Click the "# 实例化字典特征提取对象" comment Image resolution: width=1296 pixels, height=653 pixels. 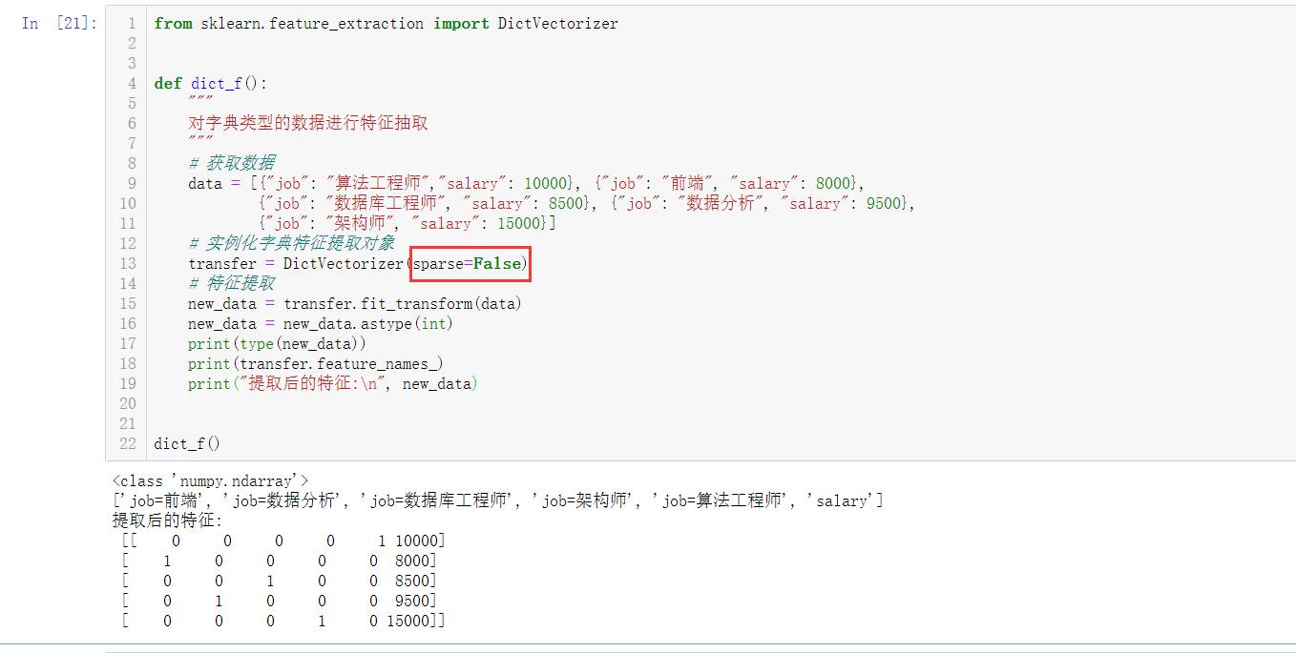291,243
